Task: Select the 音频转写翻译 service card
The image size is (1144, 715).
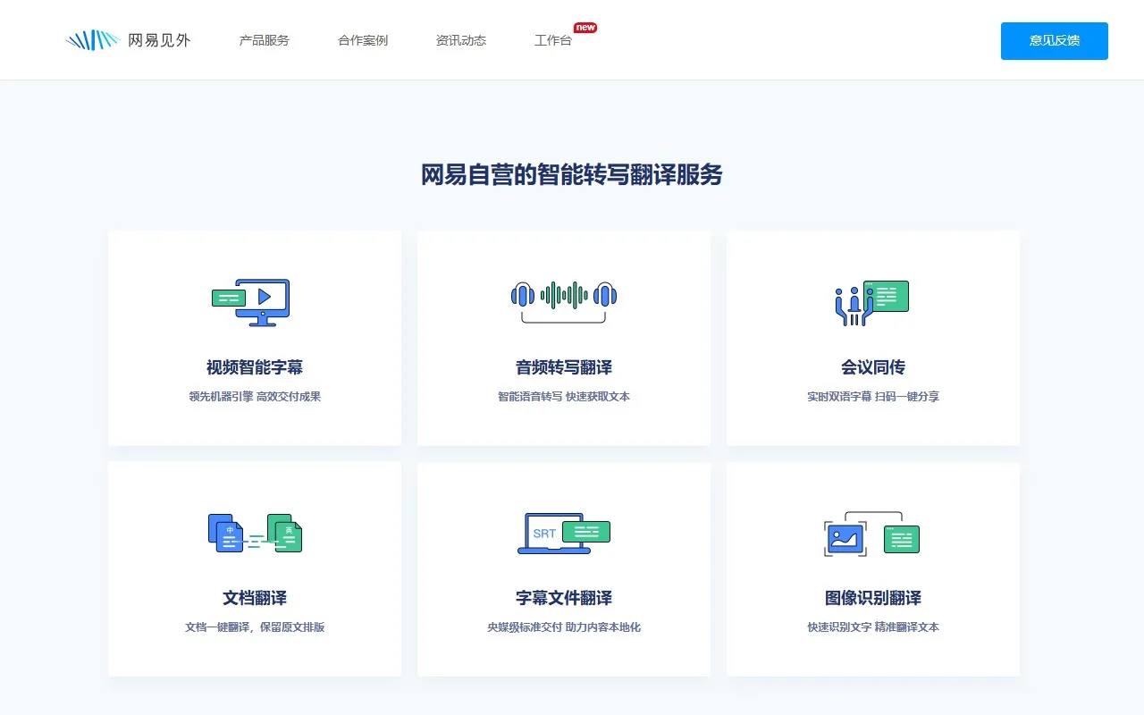Action: click(563, 338)
